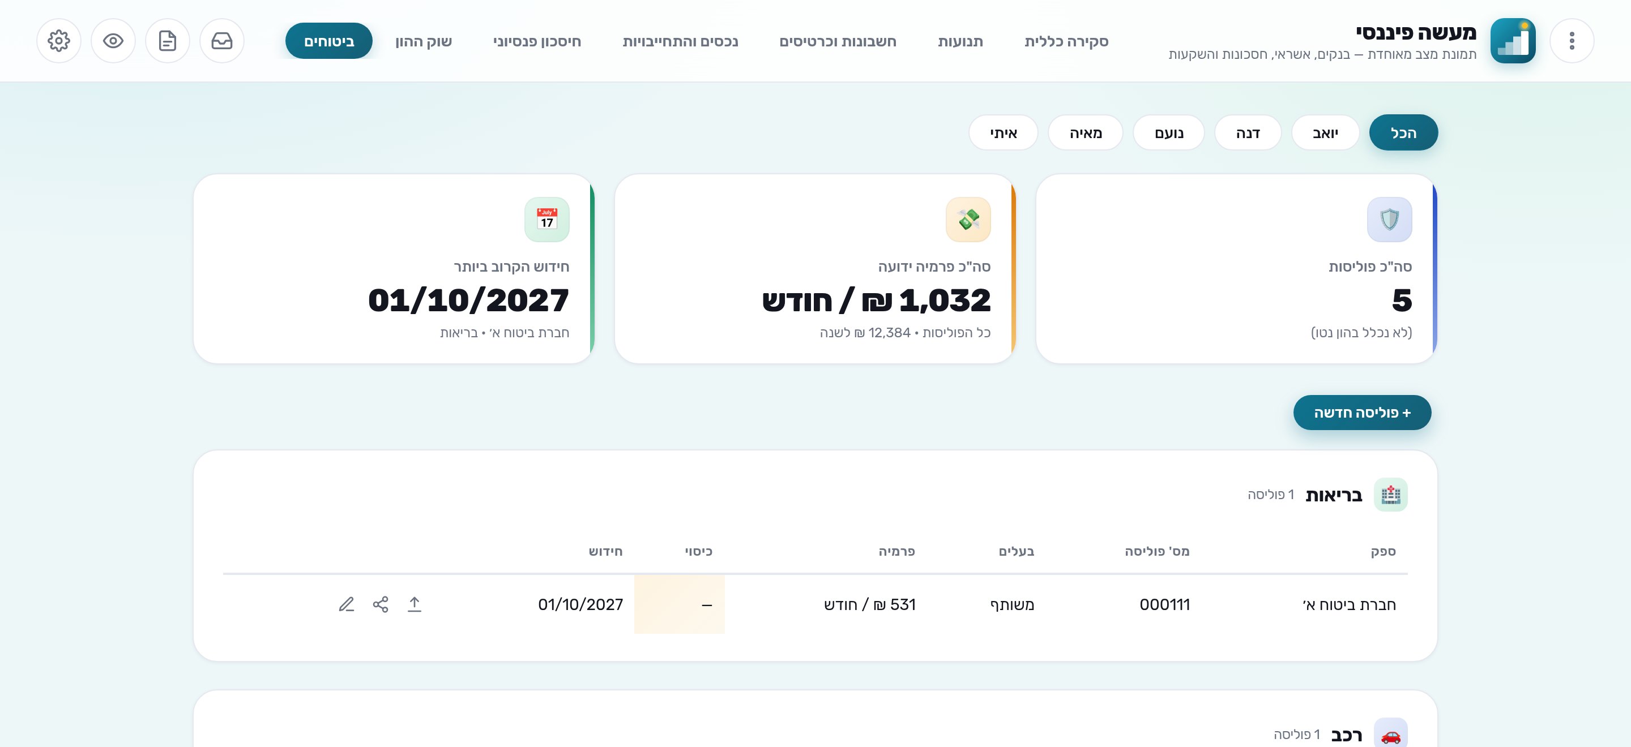Filter policies by נועם

point(1169,133)
